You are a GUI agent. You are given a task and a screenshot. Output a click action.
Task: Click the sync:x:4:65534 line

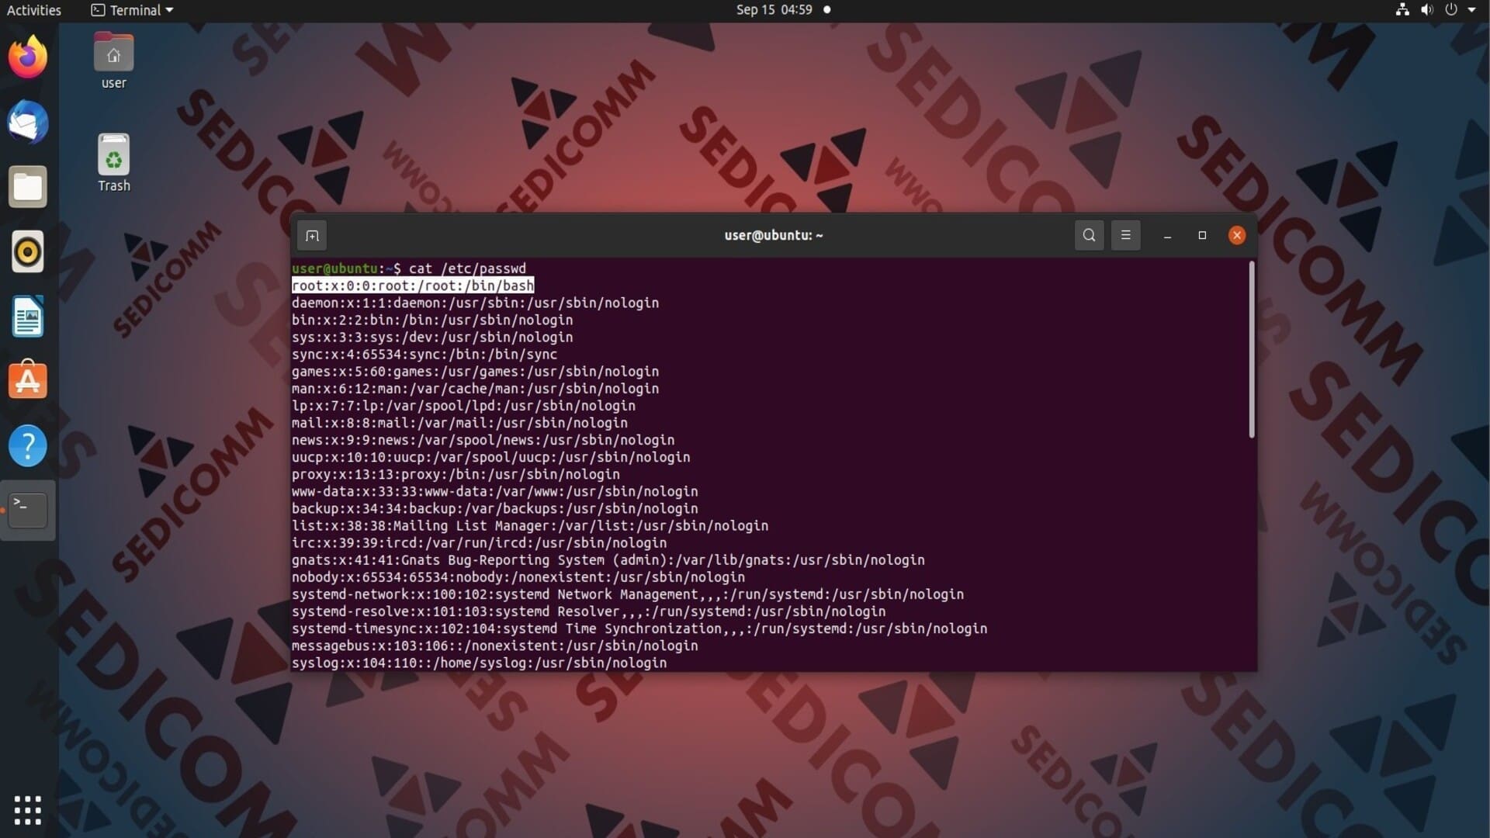pyautogui.click(x=424, y=354)
